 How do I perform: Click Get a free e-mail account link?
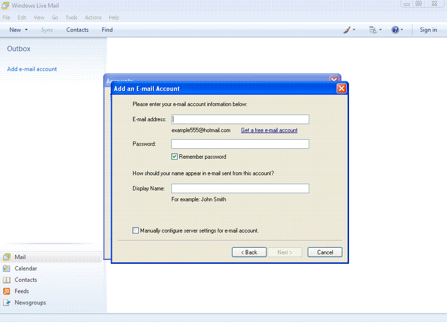[269, 130]
